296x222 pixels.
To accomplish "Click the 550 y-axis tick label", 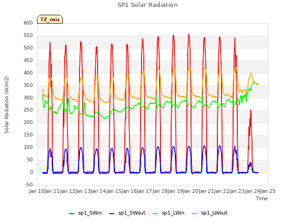I will coord(28,35).
